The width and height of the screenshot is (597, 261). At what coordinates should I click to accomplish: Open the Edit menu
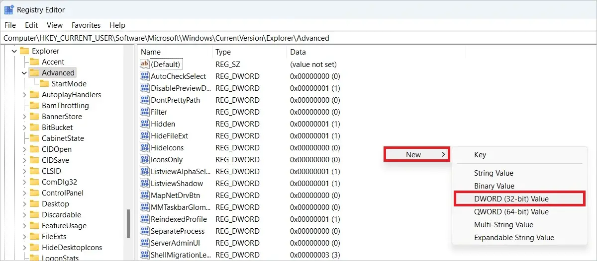[x=31, y=25]
